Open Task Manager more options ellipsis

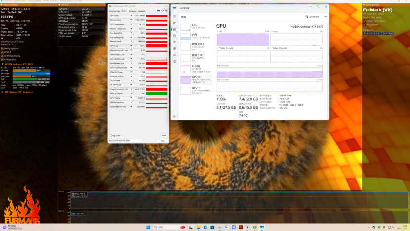click(x=324, y=17)
